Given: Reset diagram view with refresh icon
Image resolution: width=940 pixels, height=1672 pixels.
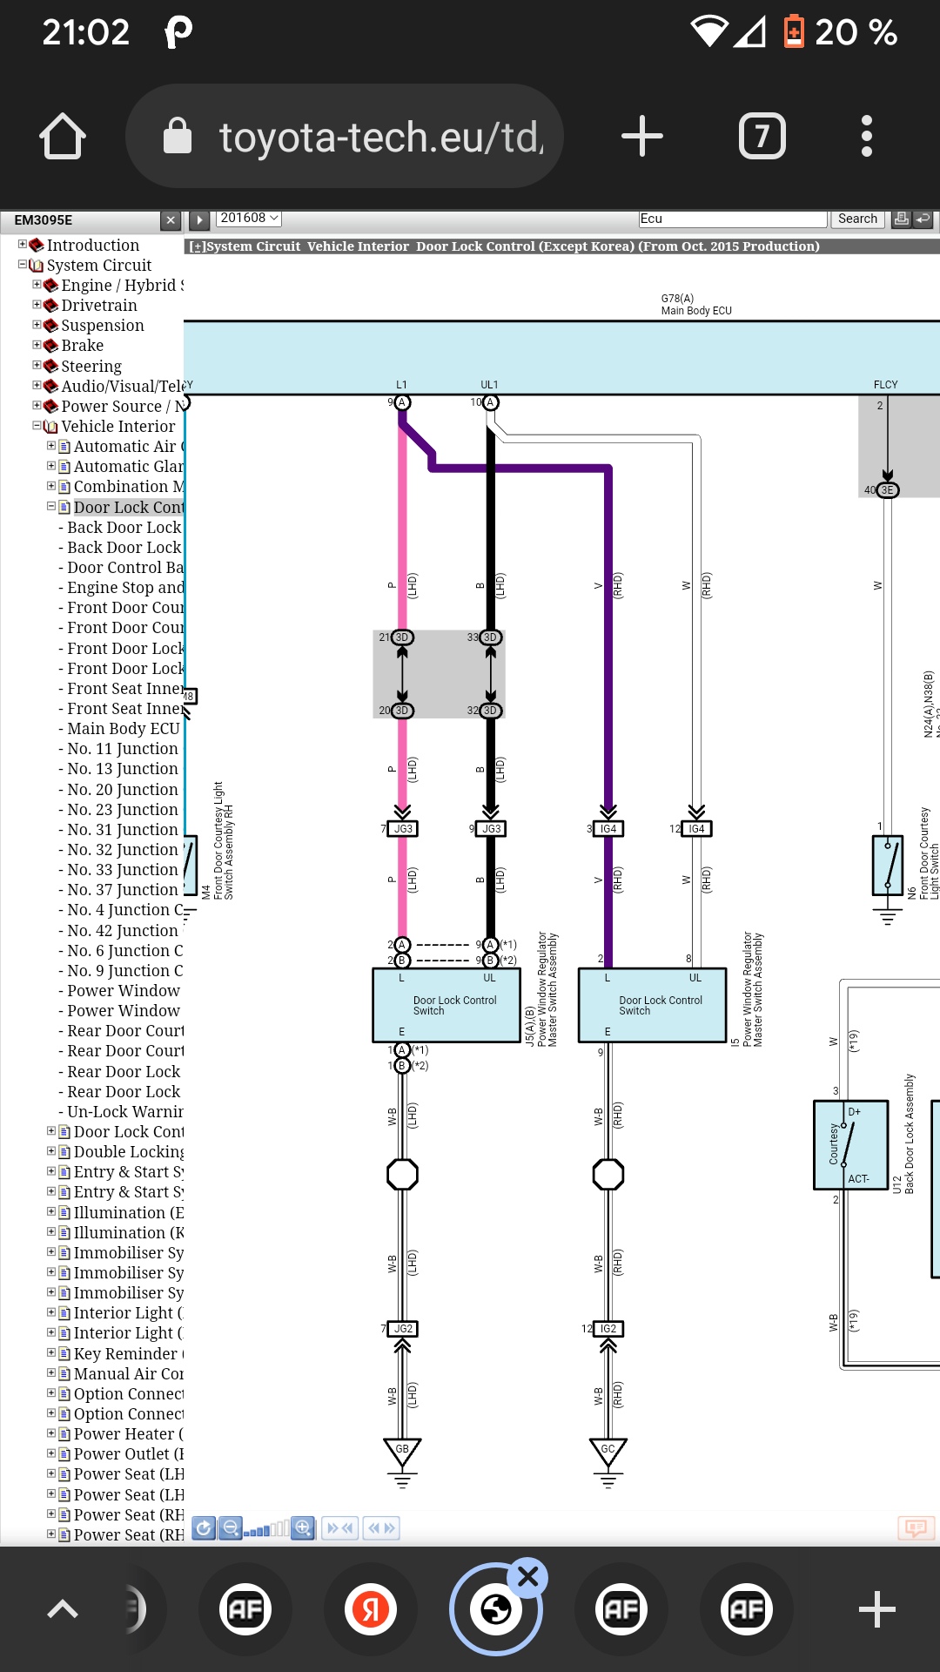Looking at the screenshot, I should pos(204,1527).
